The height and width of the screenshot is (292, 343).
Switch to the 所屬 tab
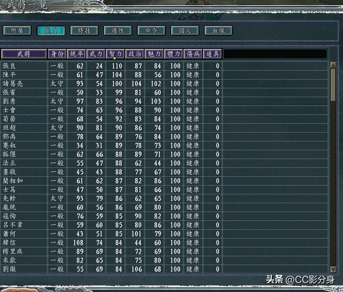tap(17, 31)
